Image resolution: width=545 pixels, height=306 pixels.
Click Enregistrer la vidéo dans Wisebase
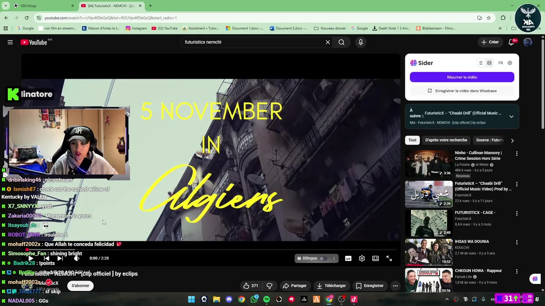[462, 91]
